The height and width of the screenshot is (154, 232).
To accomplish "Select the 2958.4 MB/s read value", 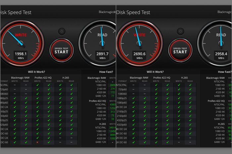I will tap(221, 54).
